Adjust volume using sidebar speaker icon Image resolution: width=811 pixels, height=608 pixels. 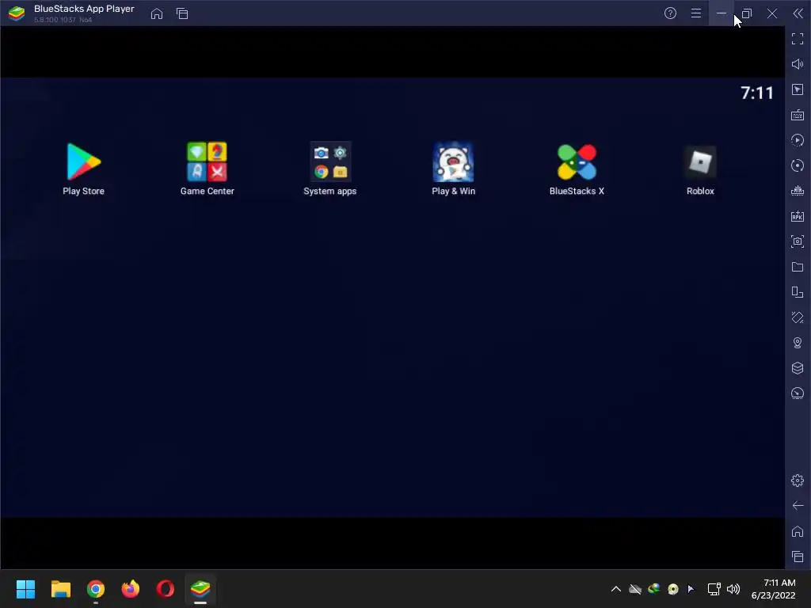click(x=798, y=64)
